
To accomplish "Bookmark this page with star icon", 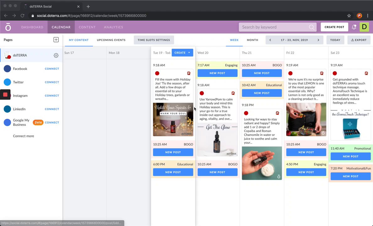I will 349,16.
